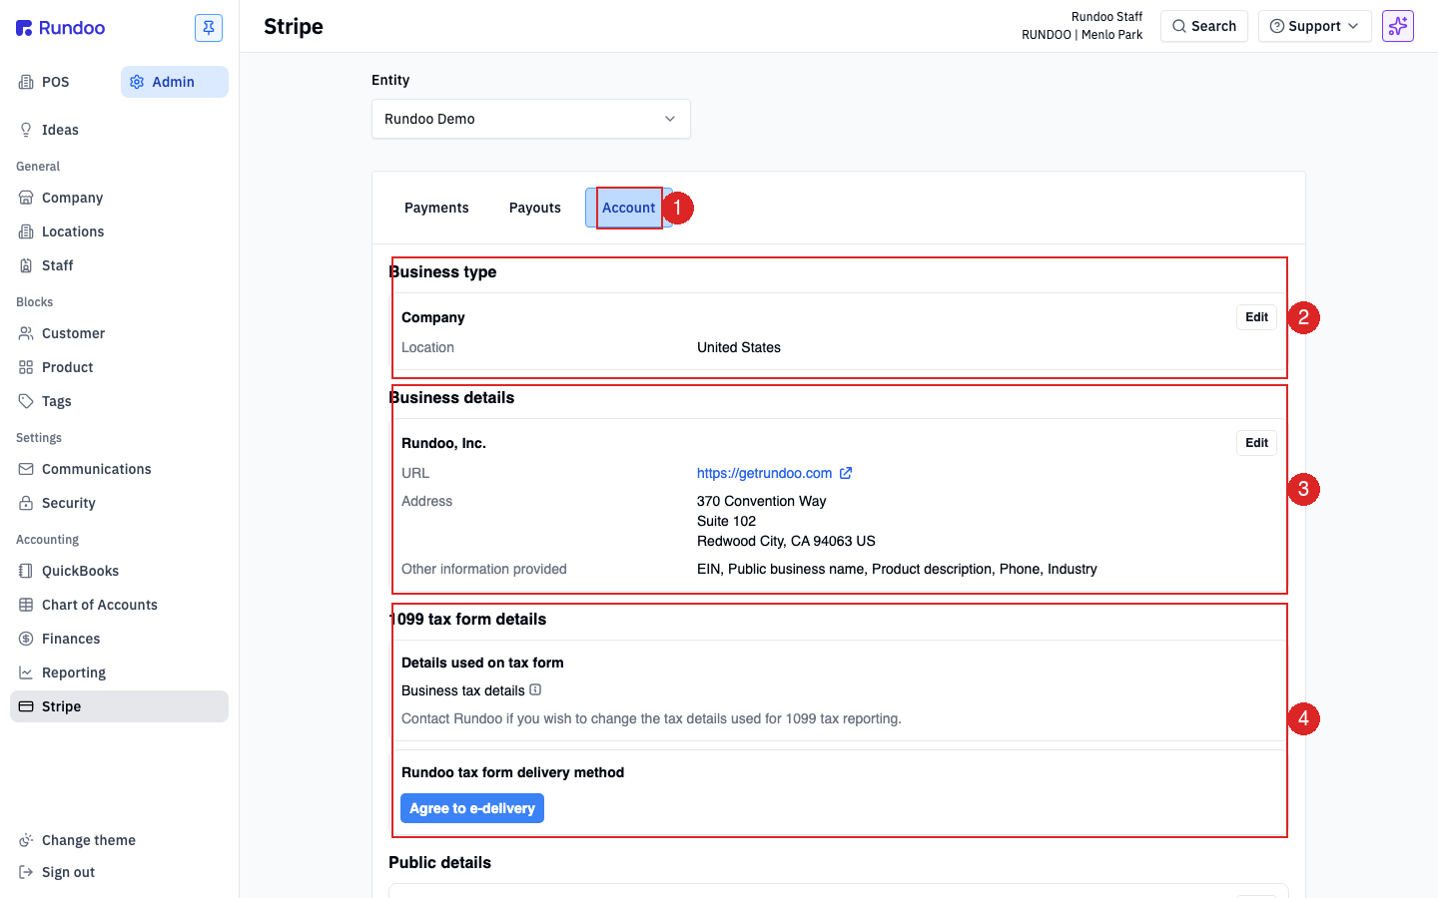Open Ideas from the sidebar
Screen dimensions: 1438x898
[x=119, y=130]
